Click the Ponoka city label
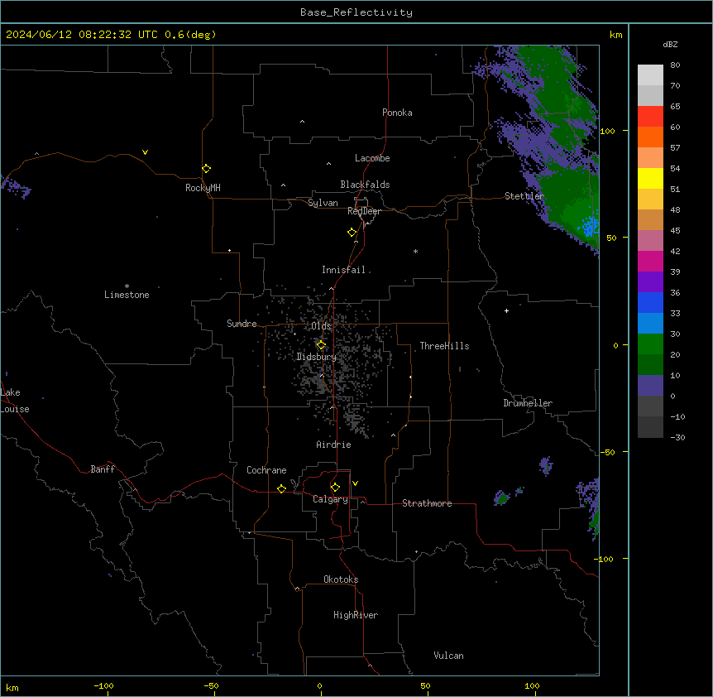The image size is (713, 697). click(397, 113)
